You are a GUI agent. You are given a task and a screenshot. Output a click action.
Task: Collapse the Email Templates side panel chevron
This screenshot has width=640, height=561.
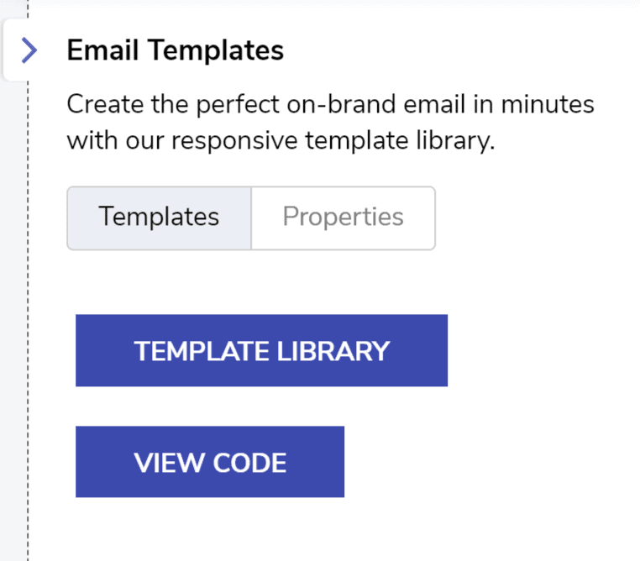click(x=29, y=50)
